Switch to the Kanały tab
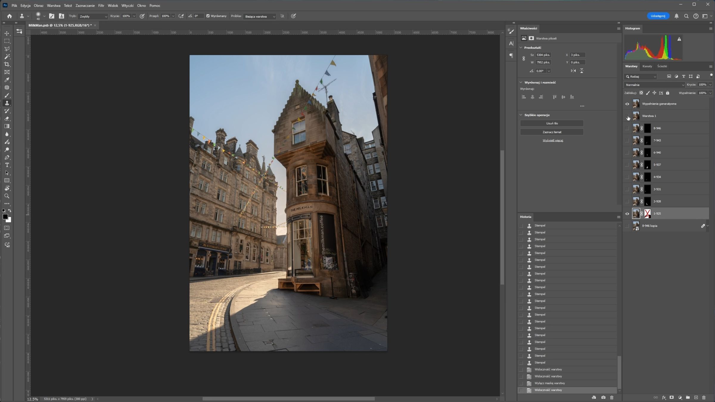The height and width of the screenshot is (402, 715). coord(647,66)
